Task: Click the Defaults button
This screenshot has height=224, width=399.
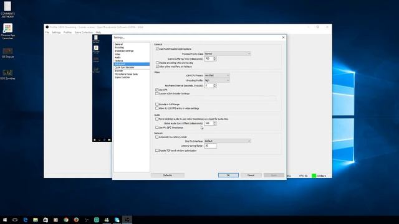Action: coord(168,175)
